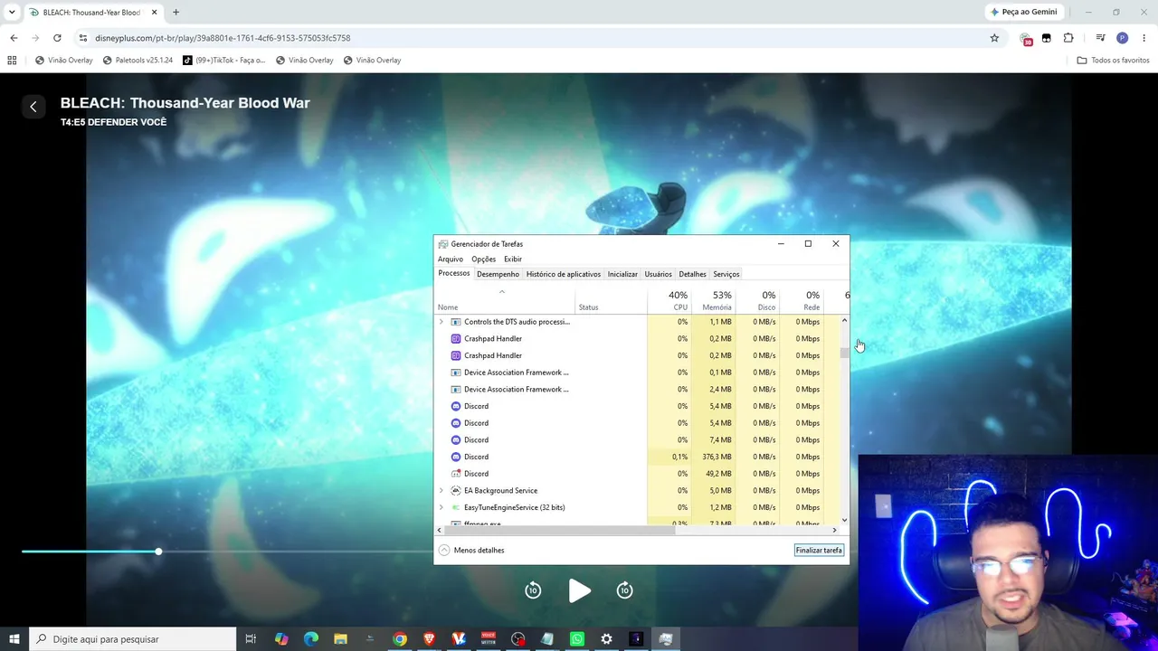Image resolution: width=1158 pixels, height=651 pixels.
Task: Play the Bleach episode video
Action: tap(580, 590)
